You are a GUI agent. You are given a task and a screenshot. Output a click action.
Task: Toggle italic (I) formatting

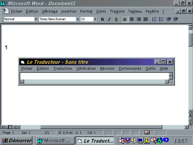(x=109, y=19)
